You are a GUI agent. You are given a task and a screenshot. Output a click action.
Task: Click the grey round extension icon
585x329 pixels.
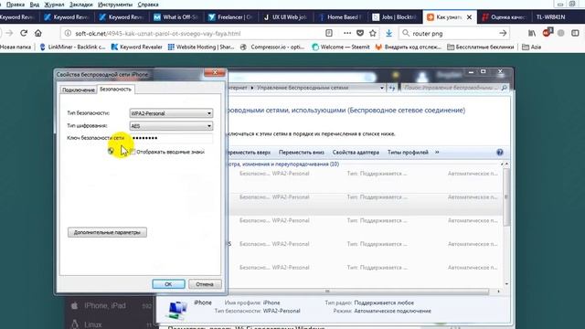pos(560,33)
